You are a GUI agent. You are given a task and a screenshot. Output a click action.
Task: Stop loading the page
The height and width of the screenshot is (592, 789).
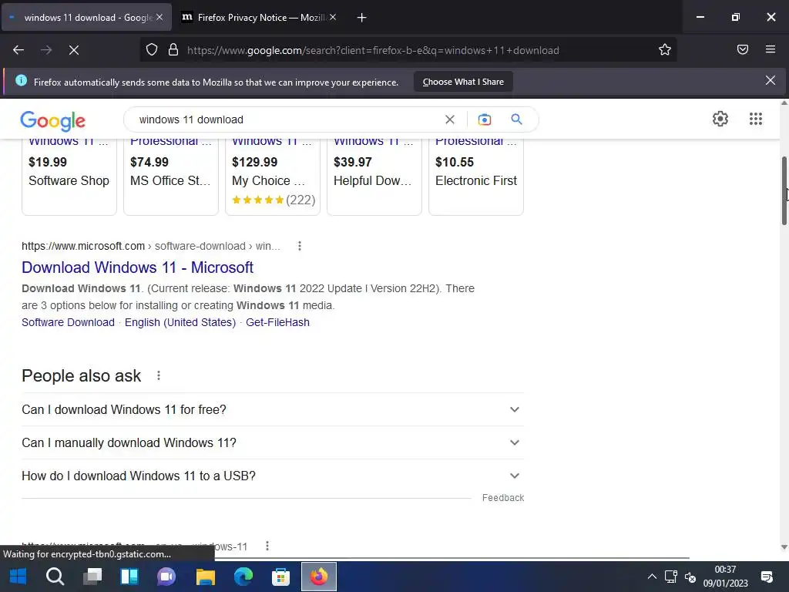coord(74,50)
